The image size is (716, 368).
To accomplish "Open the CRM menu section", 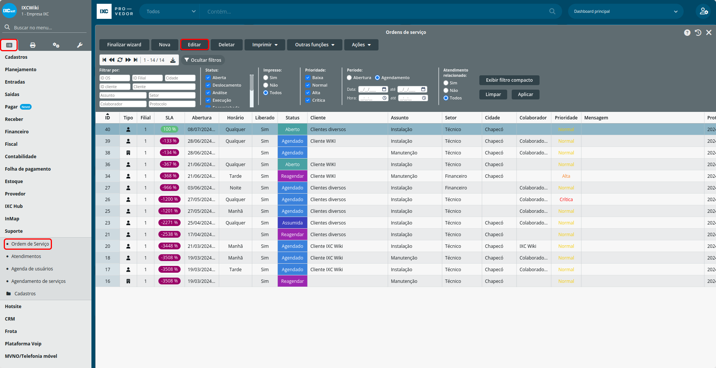I will [10, 319].
